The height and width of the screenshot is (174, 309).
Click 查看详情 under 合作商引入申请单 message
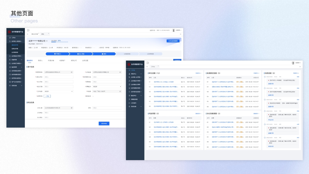(x=271, y=84)
